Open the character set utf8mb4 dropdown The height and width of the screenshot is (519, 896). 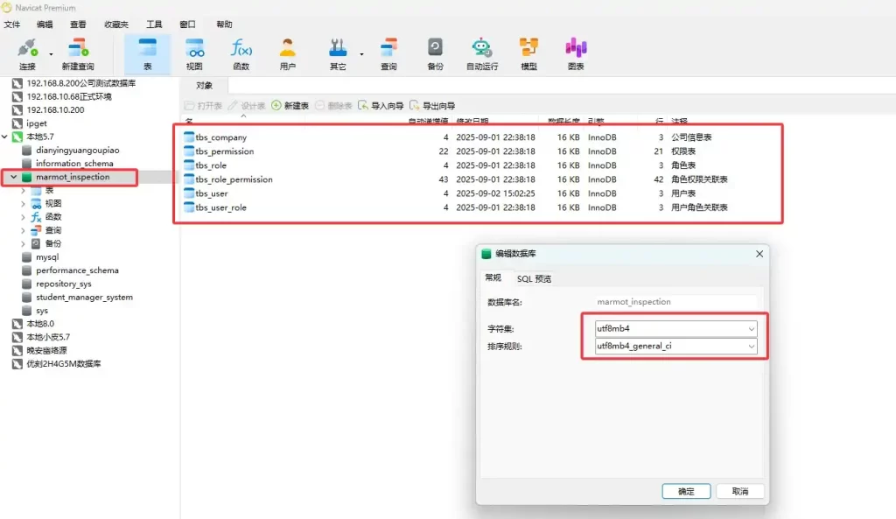point(751,328)
